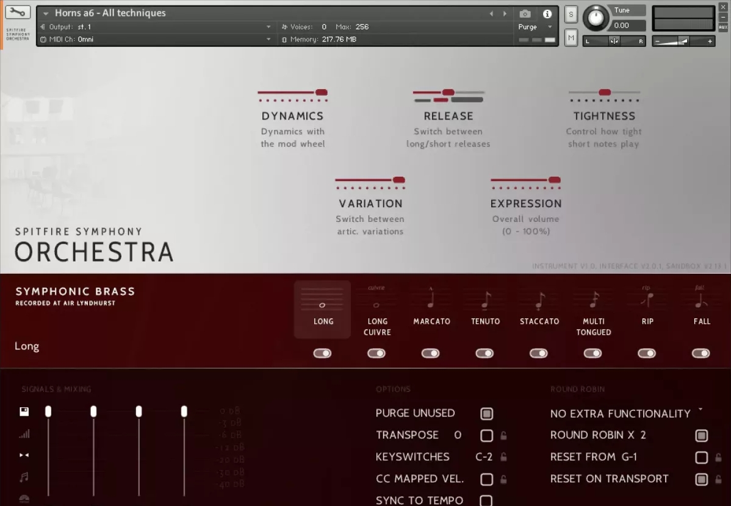The image size is (731, 506).
Task: Click the AUX button
Action: tap(723, 27)
